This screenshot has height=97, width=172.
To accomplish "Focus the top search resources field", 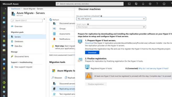I will point(90,4).
